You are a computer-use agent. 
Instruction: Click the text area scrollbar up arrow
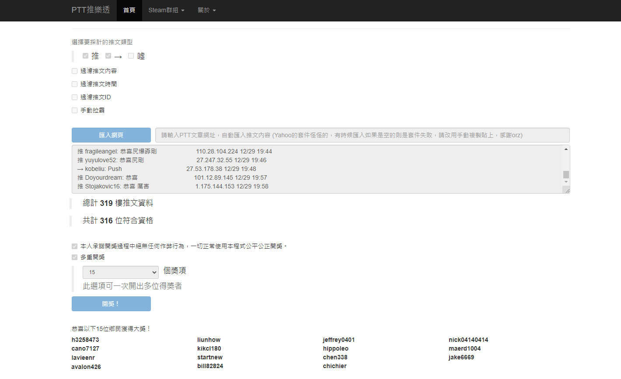(x=566, y=149)
